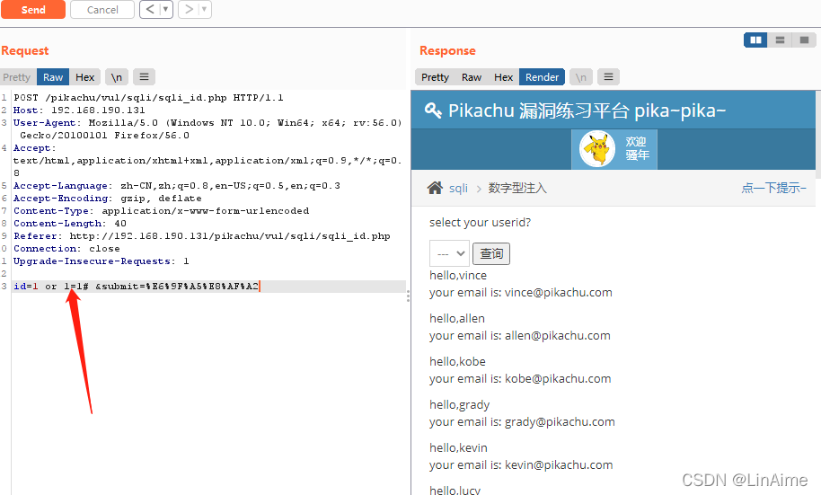Click the Content-Type header line
This screenshot has width=821, height=495.
pyautogui.click(x=162, y=210)
